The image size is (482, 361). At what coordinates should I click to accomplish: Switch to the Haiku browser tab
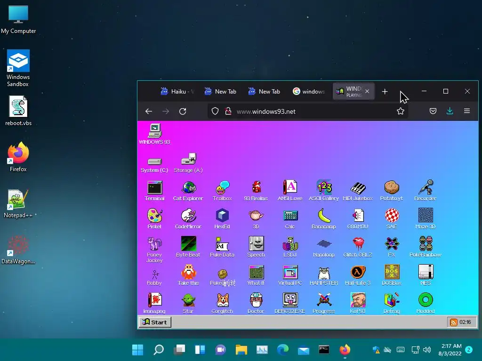[x=177, y=92]
